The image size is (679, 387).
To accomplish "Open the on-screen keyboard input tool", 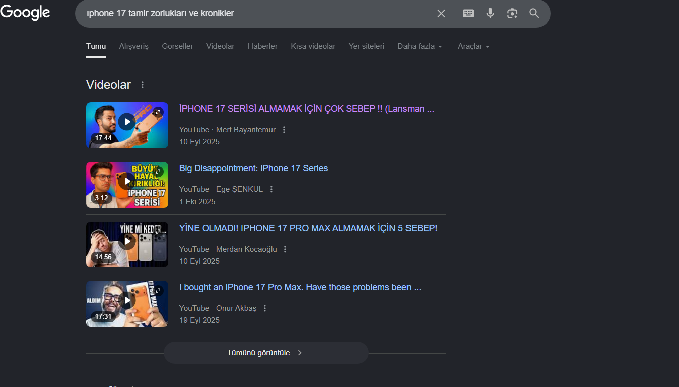I will pos(468,13).
